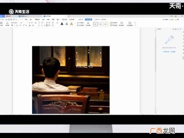Select the first 'Abc' shape style preset

[x=95, y=24]
